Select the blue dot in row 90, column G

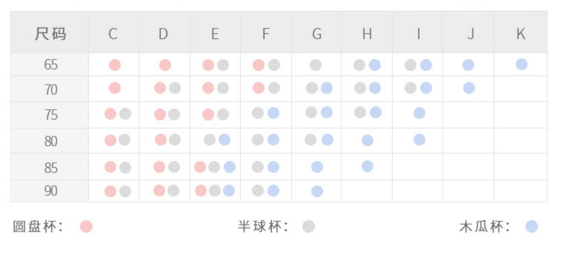click(x=317, y=191)
